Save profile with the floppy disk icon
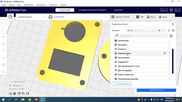 pos(173,30)
